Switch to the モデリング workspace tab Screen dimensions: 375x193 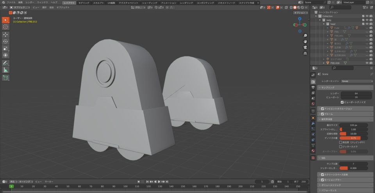pos(84,3)
